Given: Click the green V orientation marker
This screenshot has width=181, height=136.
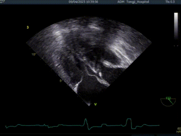Looking at the screenshot, I should (96, 104).
